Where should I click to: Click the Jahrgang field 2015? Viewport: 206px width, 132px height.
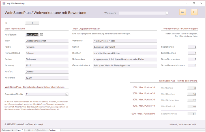point(47,65)
